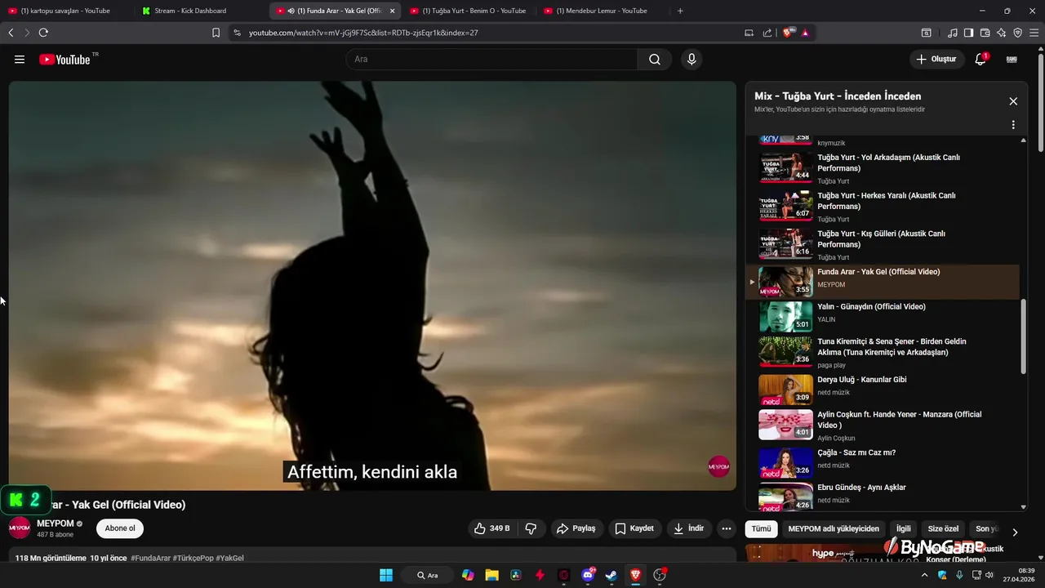
Task: Toggle Brave sidebar panel icon
Action: 968,33
